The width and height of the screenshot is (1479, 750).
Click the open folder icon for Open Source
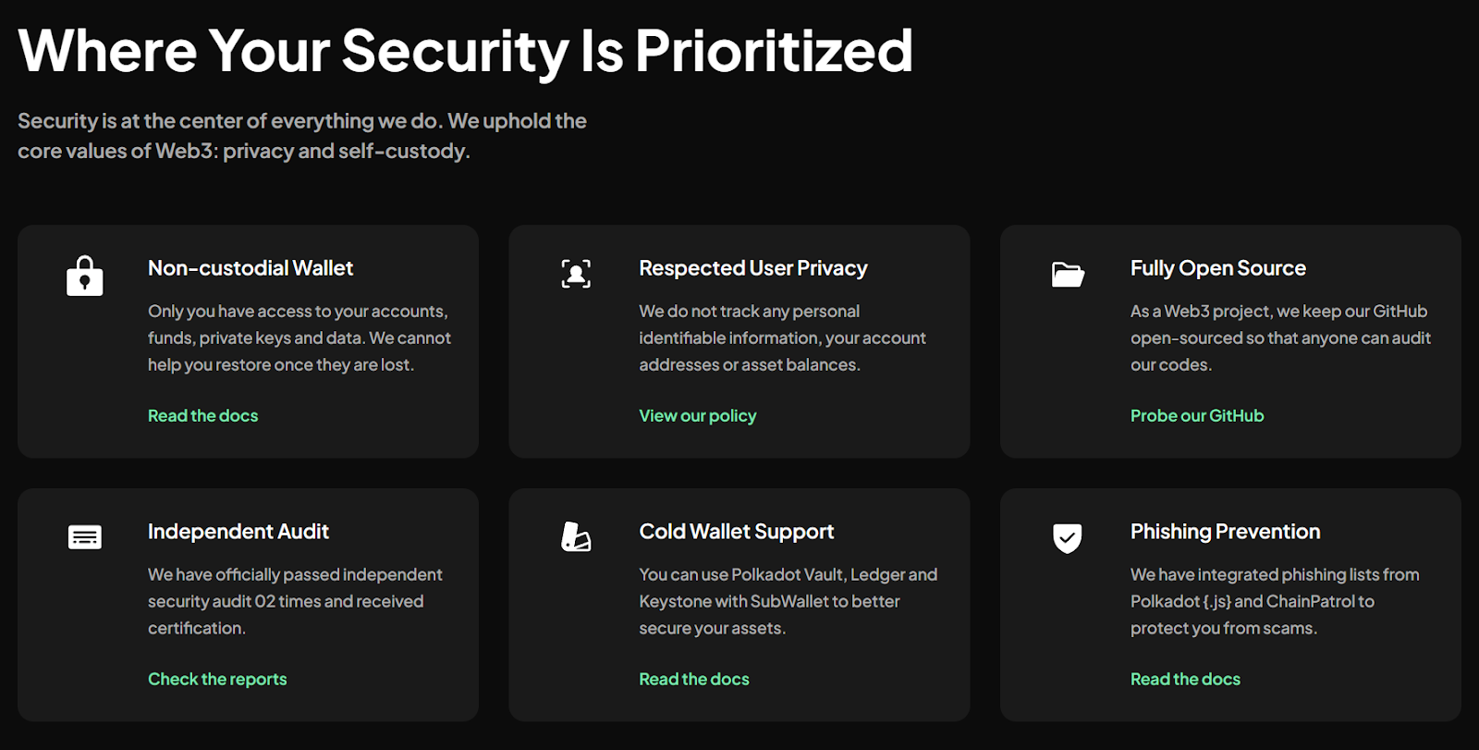click(1068, 275)
